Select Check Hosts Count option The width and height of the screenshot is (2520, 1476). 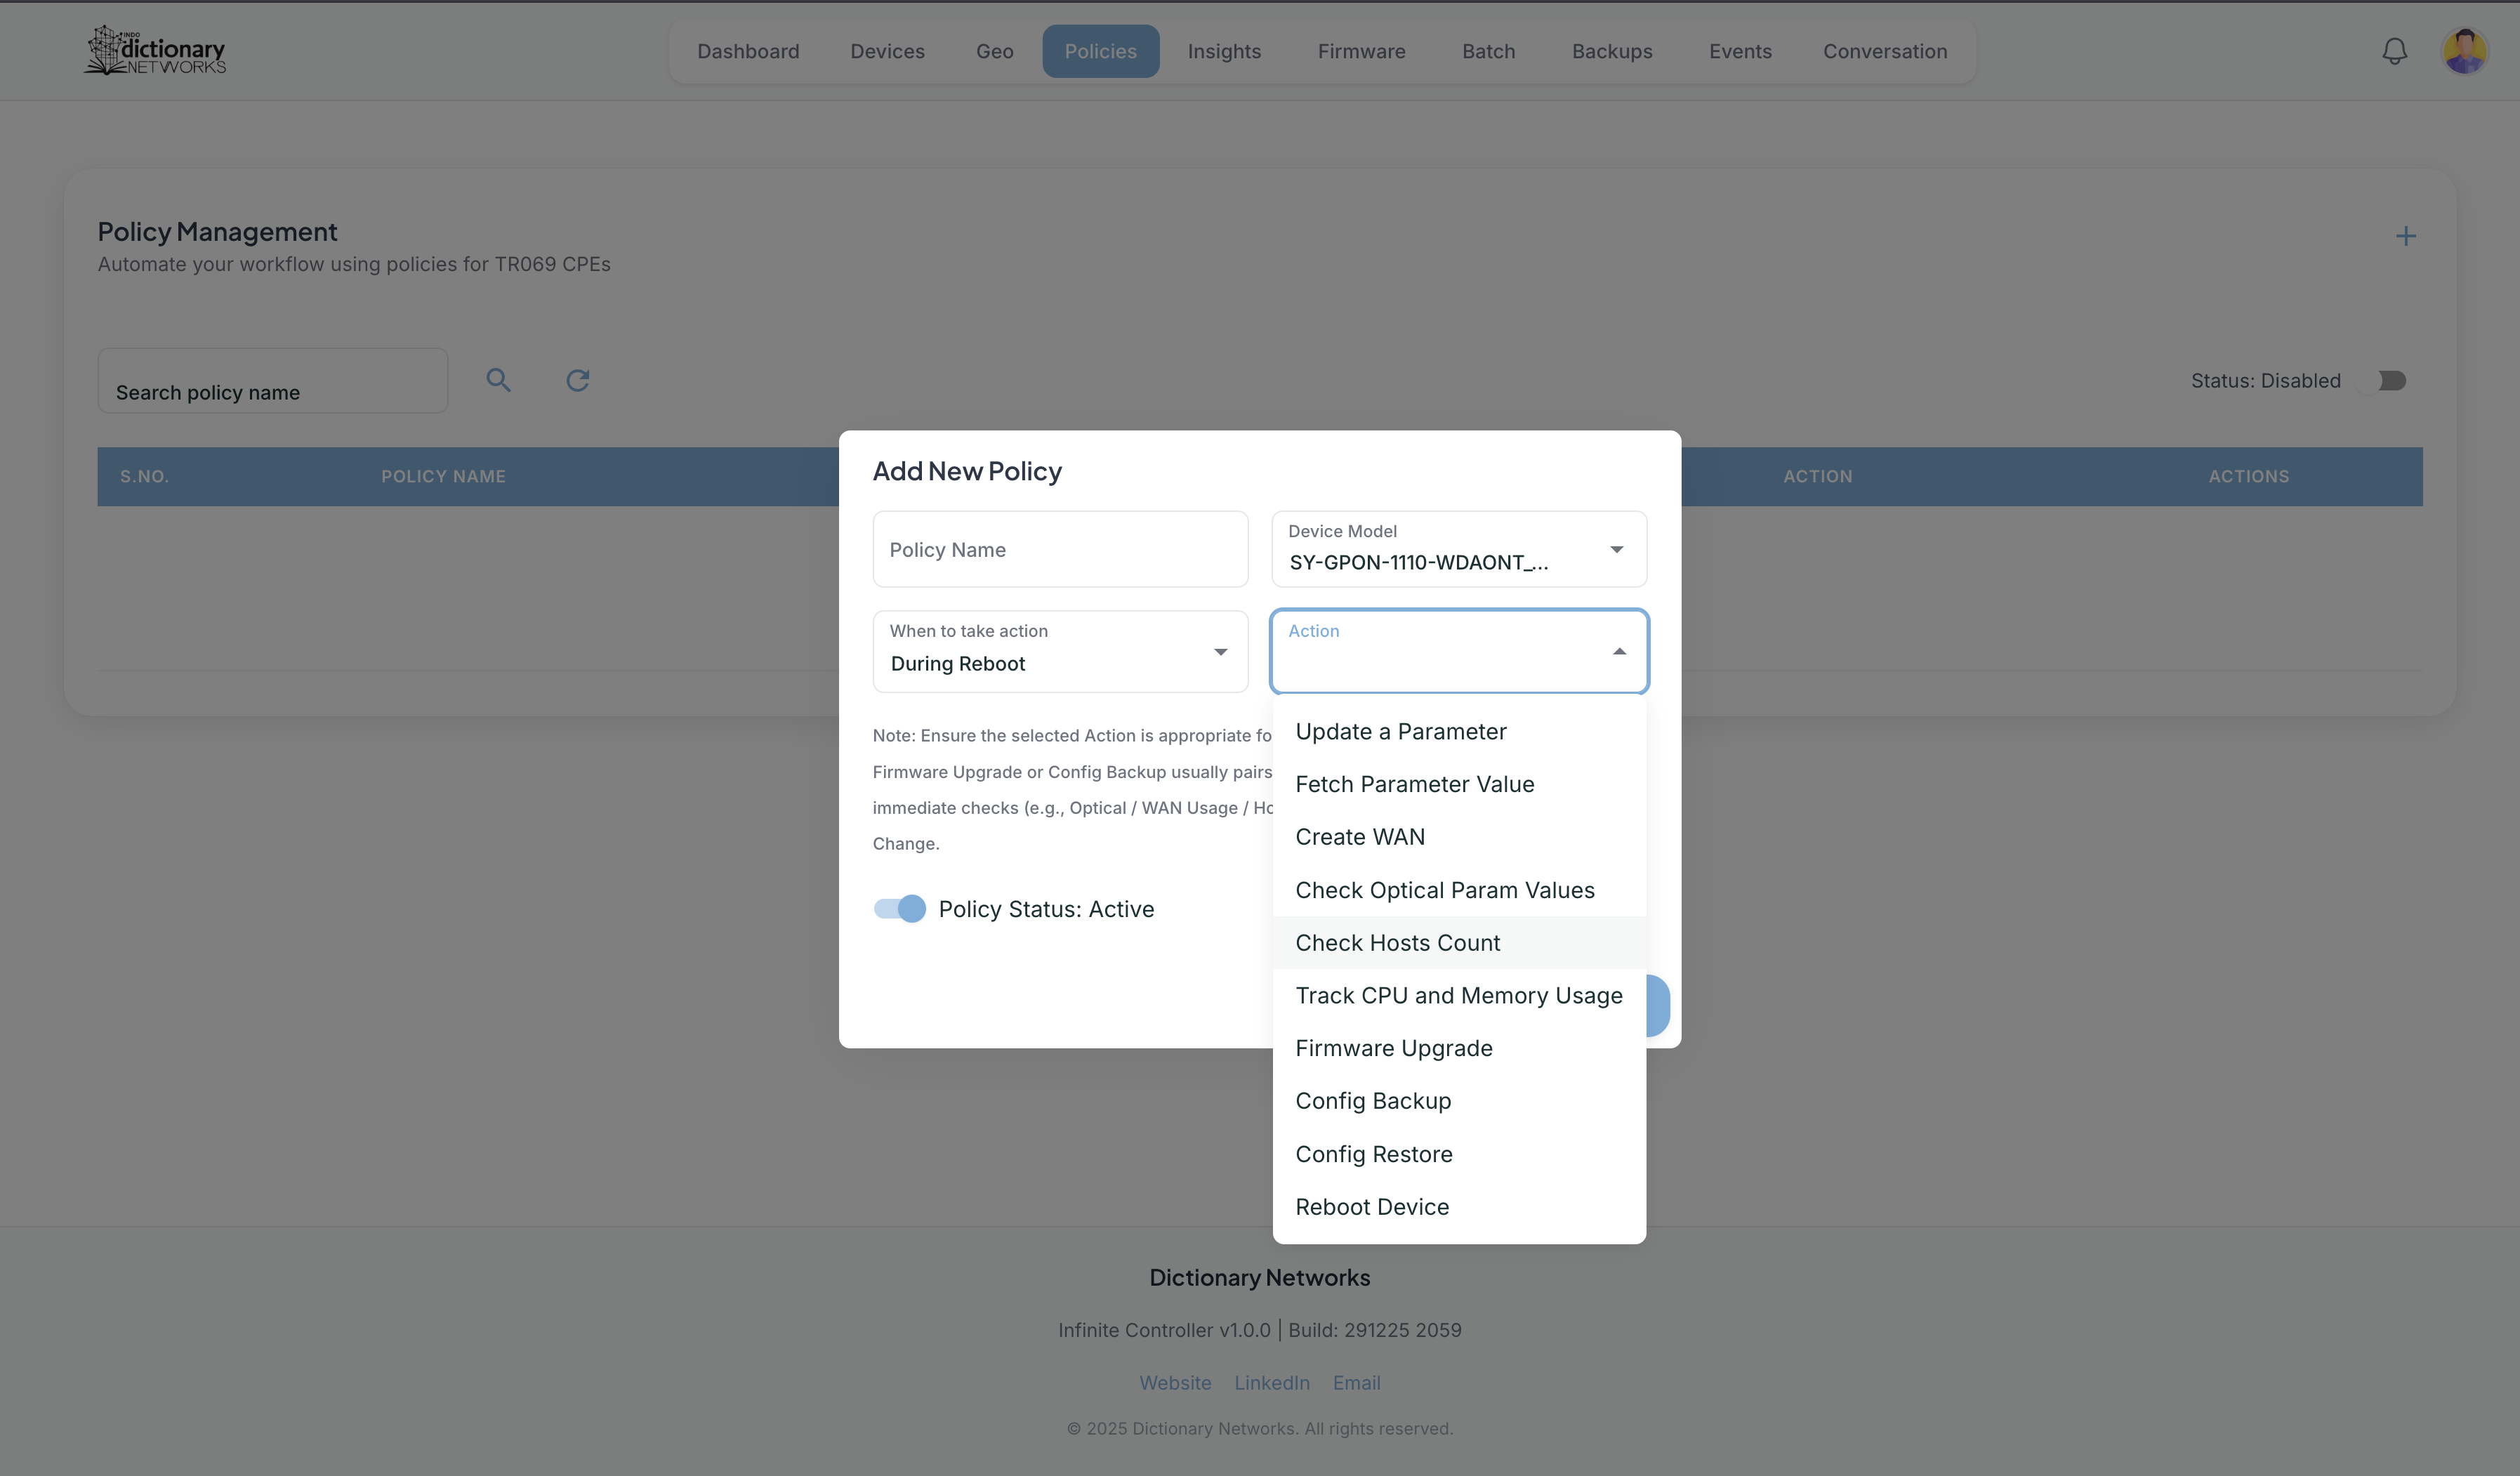click(1397, 943)
